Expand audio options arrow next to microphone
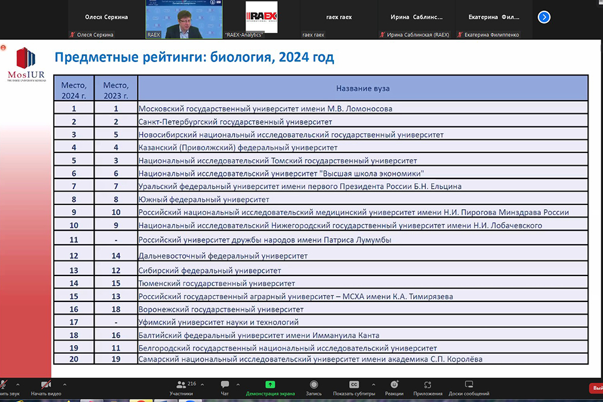Viewport: 603px width, 402px height. point(17,384)
